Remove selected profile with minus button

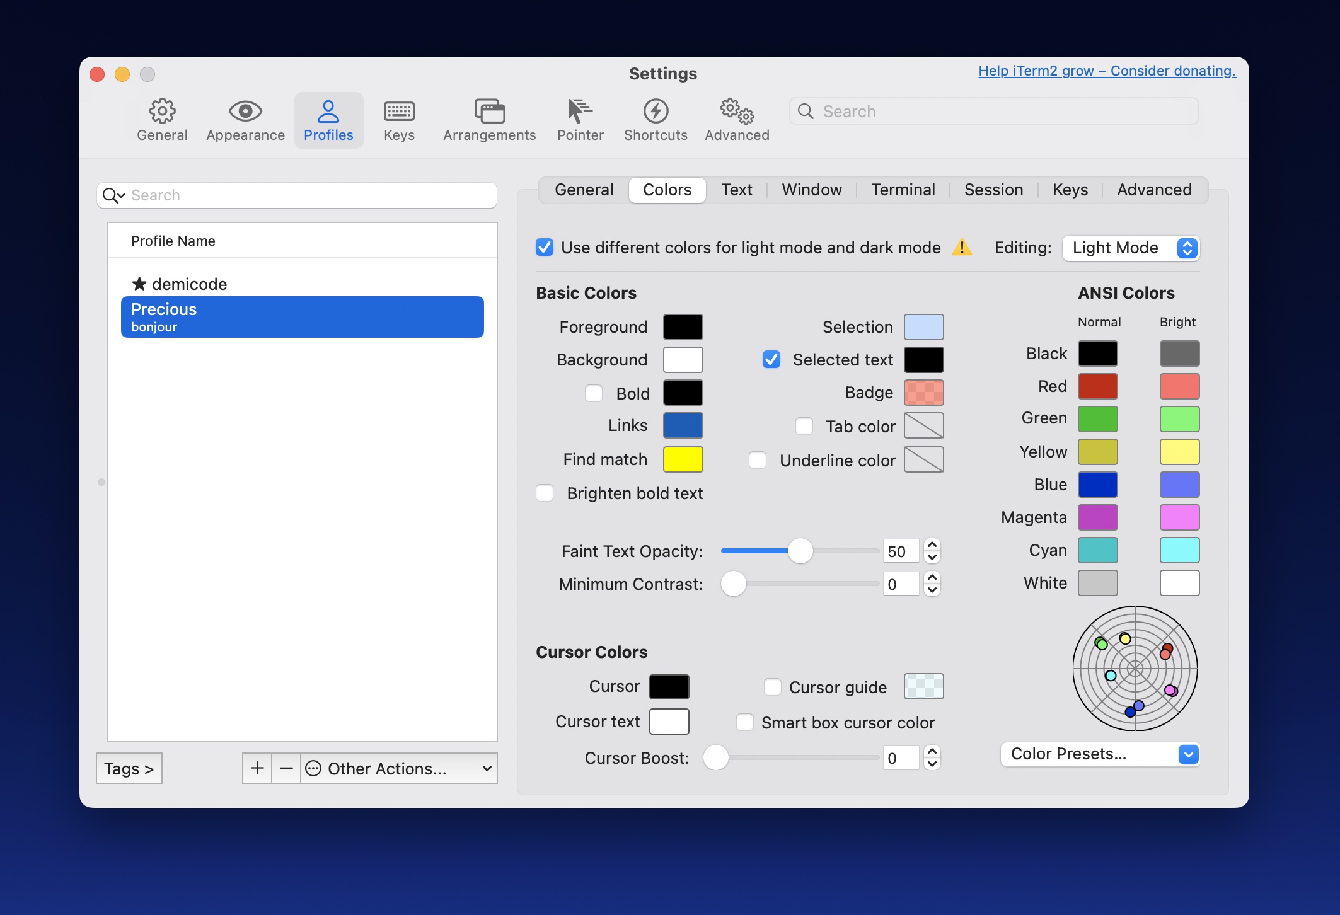coord(286,768)
